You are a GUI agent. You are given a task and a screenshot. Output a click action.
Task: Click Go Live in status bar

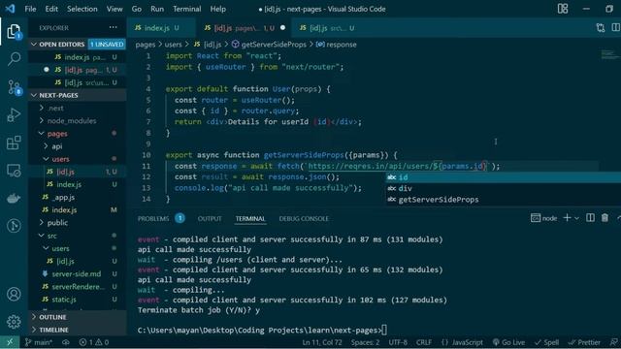pyautogui.click(x=508, y=342)
